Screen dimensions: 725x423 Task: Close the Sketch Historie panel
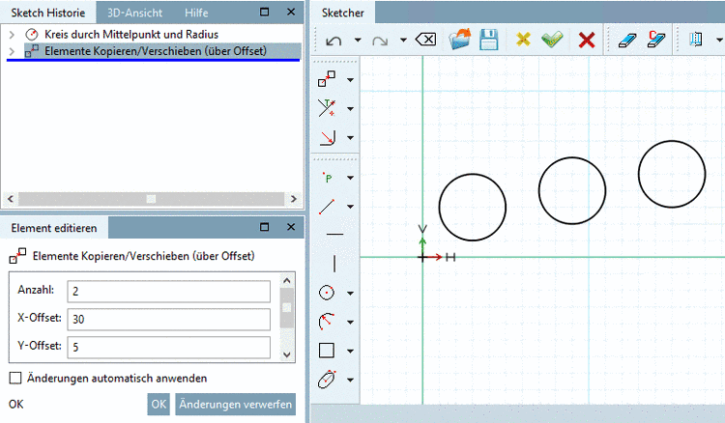[291, 12]
